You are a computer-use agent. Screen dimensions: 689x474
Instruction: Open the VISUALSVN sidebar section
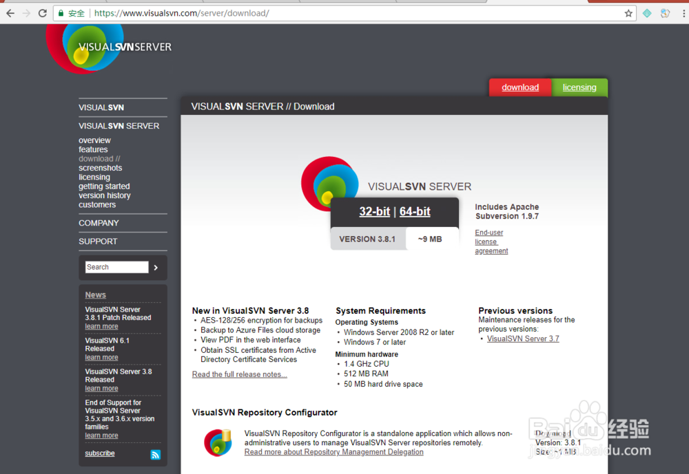pyautogui.click(x=101, y=107)
